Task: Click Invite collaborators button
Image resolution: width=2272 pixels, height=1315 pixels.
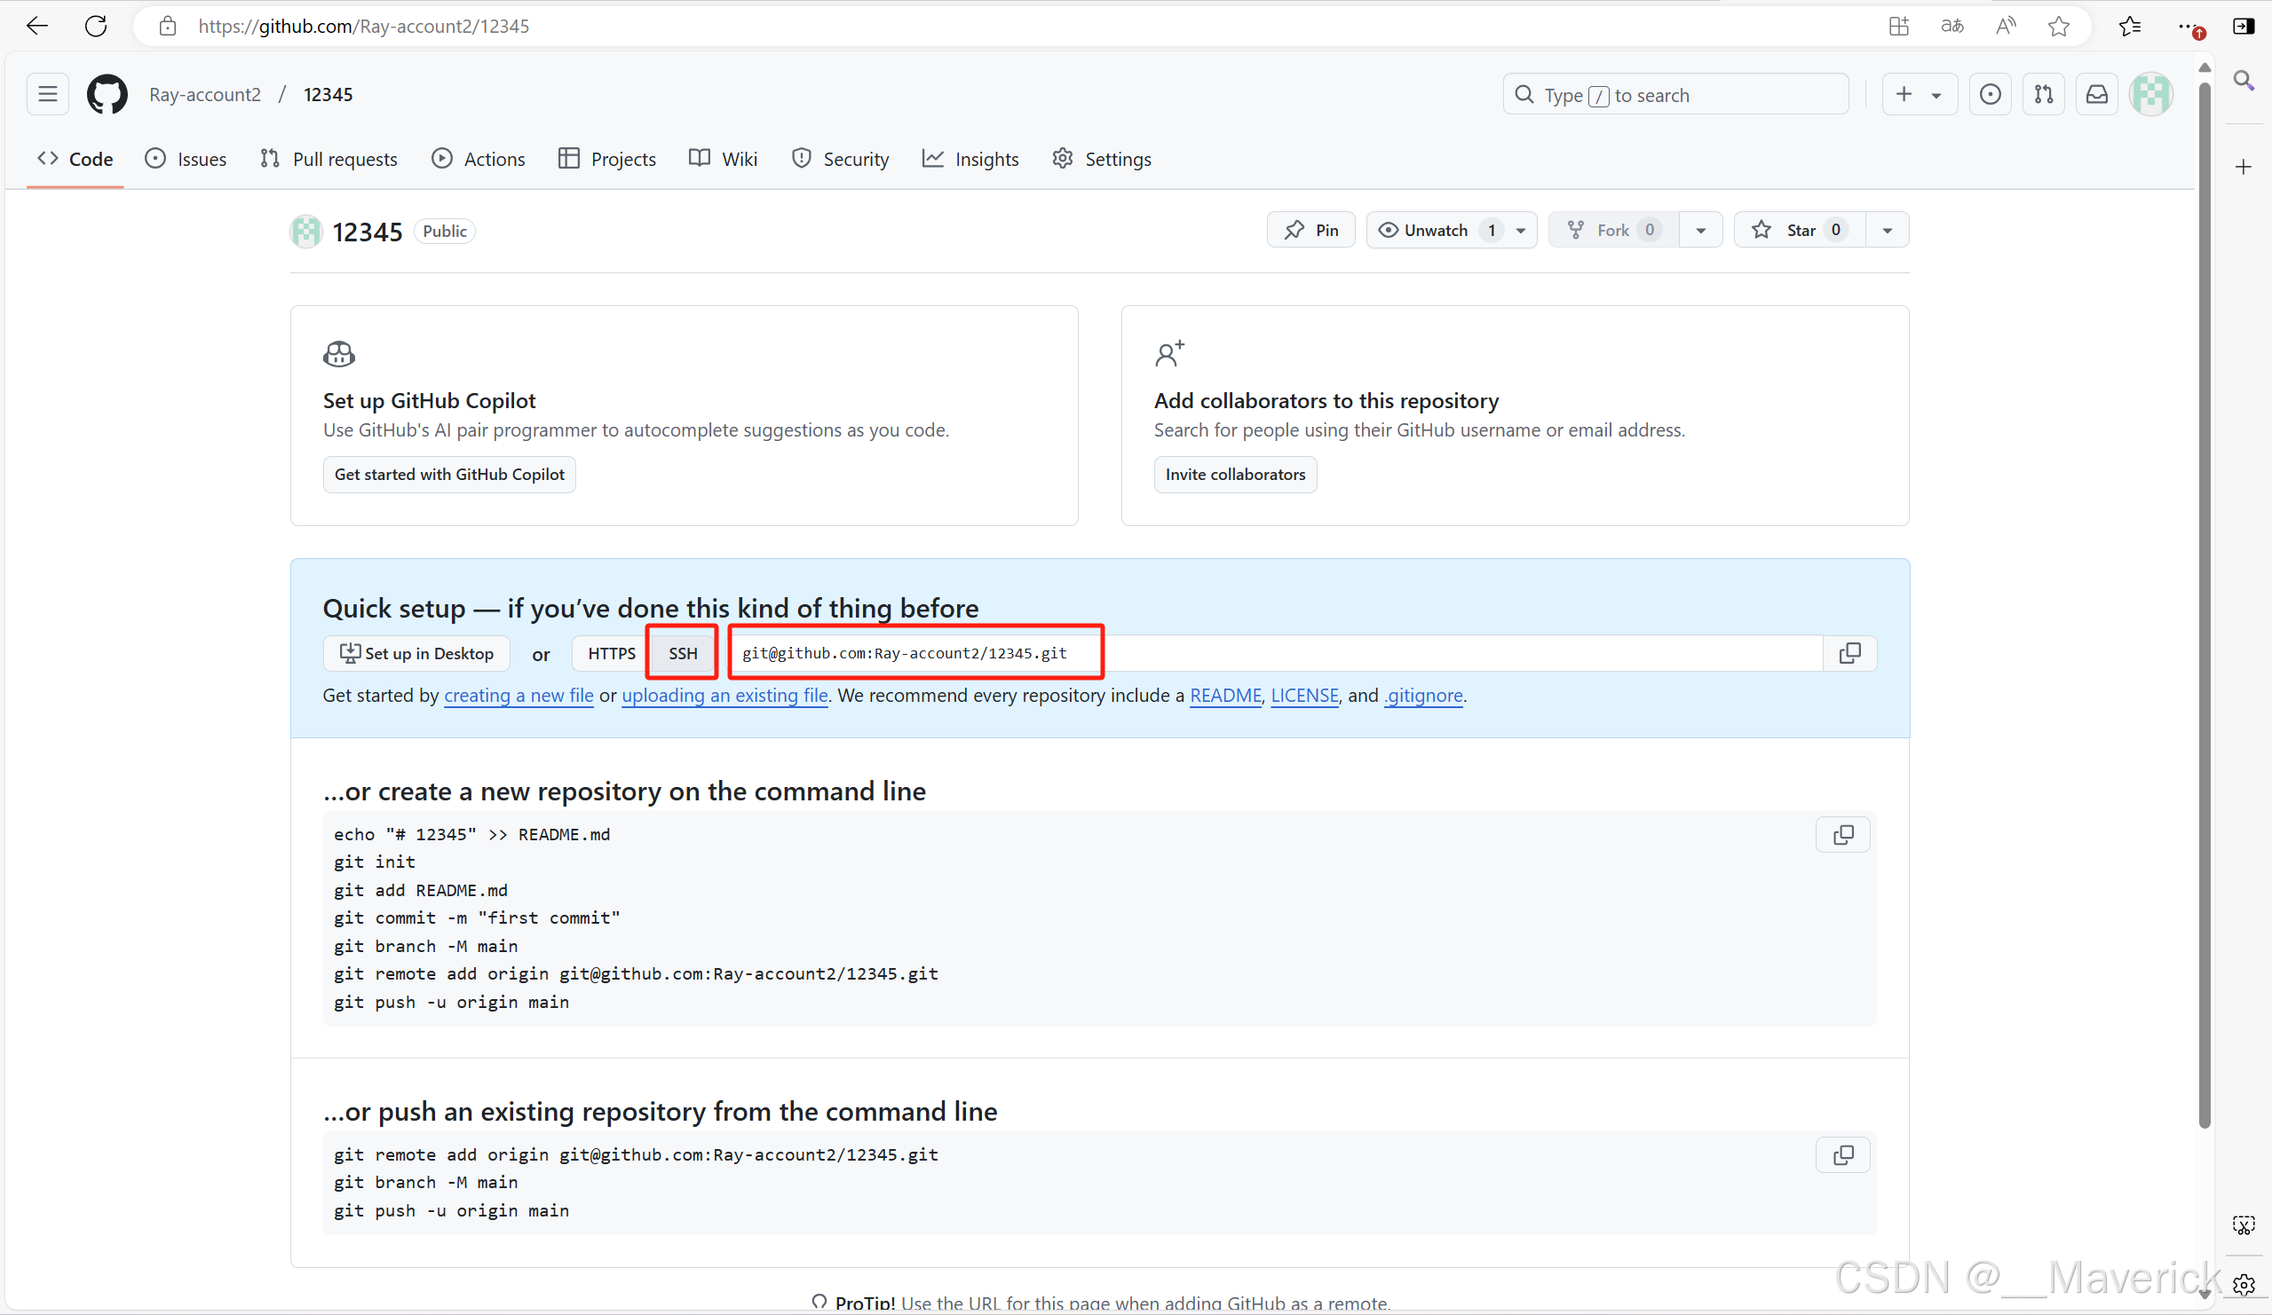Action: [1234, 474]
